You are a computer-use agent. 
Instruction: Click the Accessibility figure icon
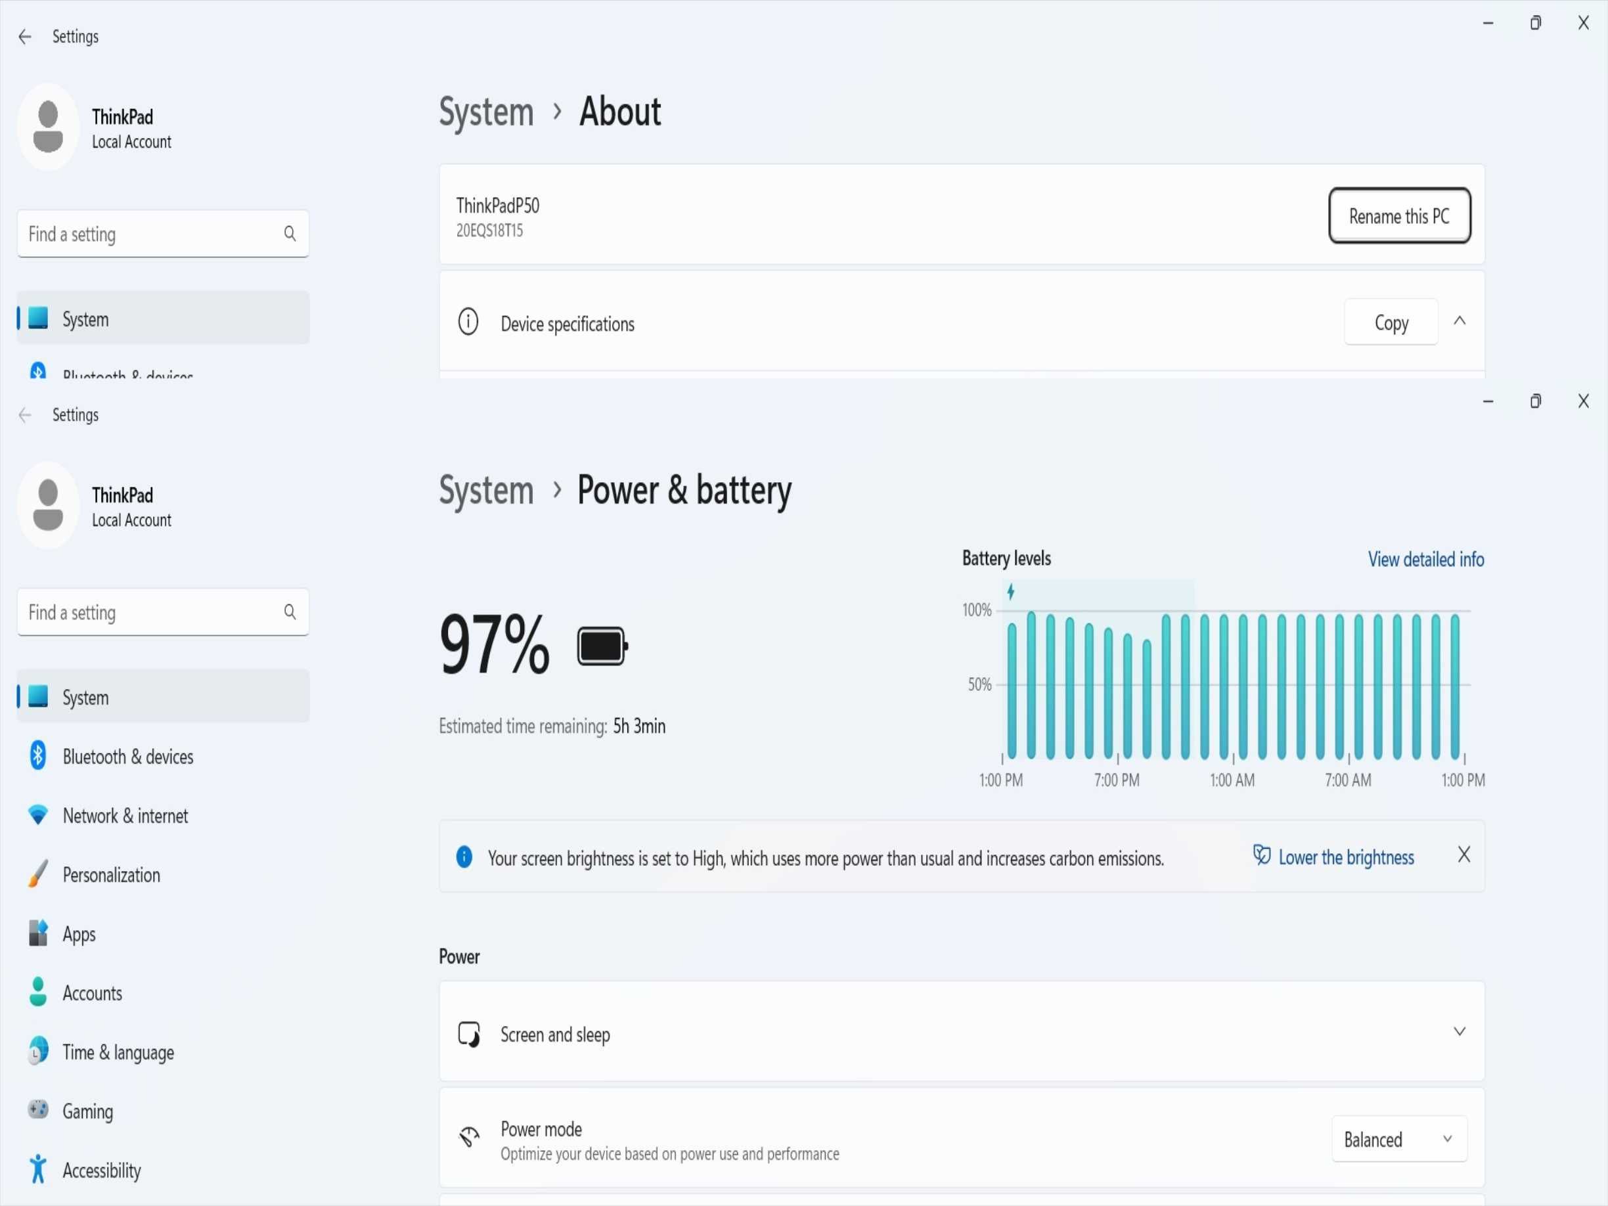38,1170
